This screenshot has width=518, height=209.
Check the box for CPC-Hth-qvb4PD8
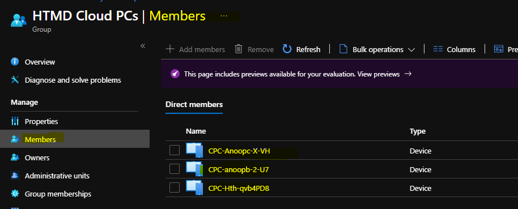175,187
